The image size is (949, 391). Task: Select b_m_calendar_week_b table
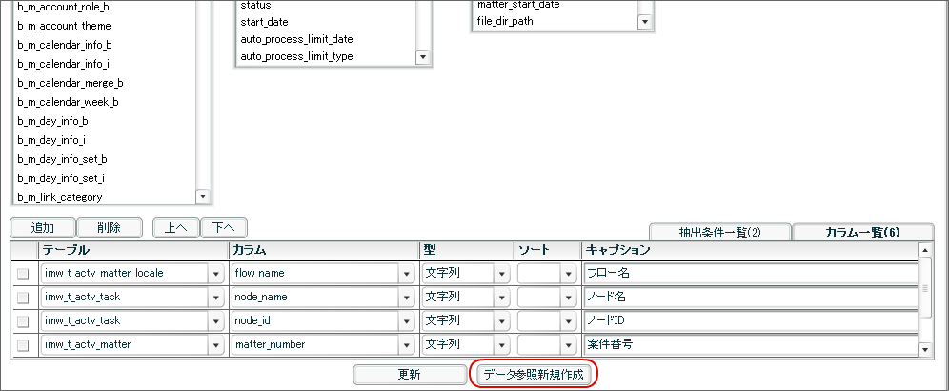pyautogui.click(x=69, y=102)
